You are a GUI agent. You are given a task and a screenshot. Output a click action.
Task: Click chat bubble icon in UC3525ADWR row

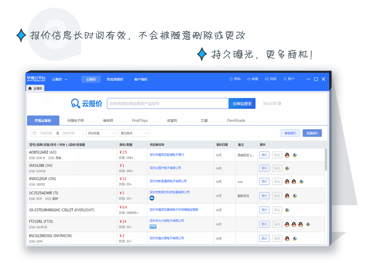(x=295, y=196)
